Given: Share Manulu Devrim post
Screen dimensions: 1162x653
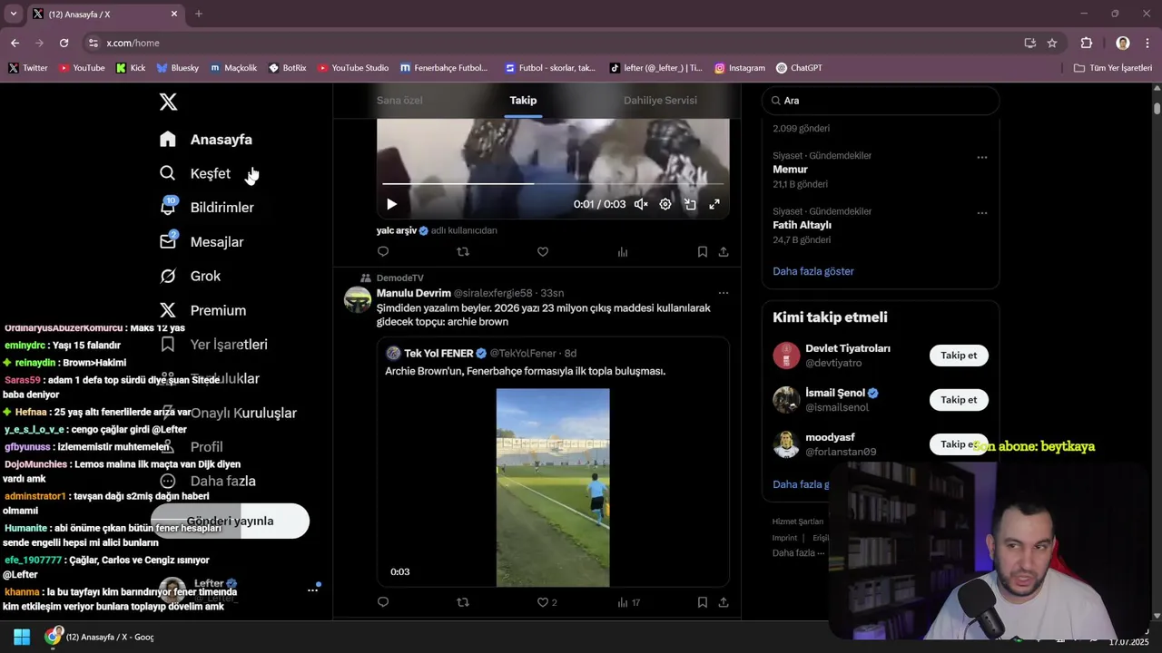Looking at the screenshot, I should [724, 602].
